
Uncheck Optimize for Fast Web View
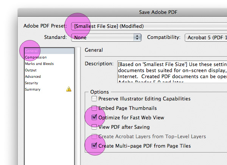pos(94,117)
